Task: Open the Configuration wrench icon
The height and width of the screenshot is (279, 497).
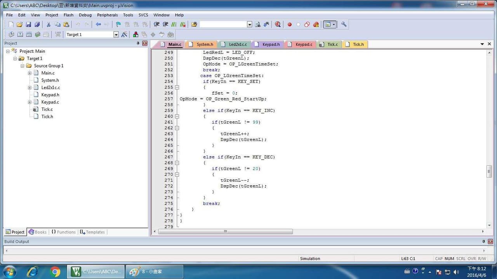Action: pos(344,24)
